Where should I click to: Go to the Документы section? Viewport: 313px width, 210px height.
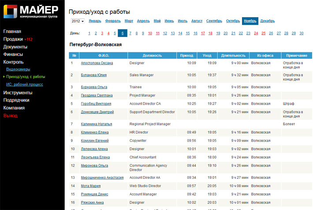[15, 47]
